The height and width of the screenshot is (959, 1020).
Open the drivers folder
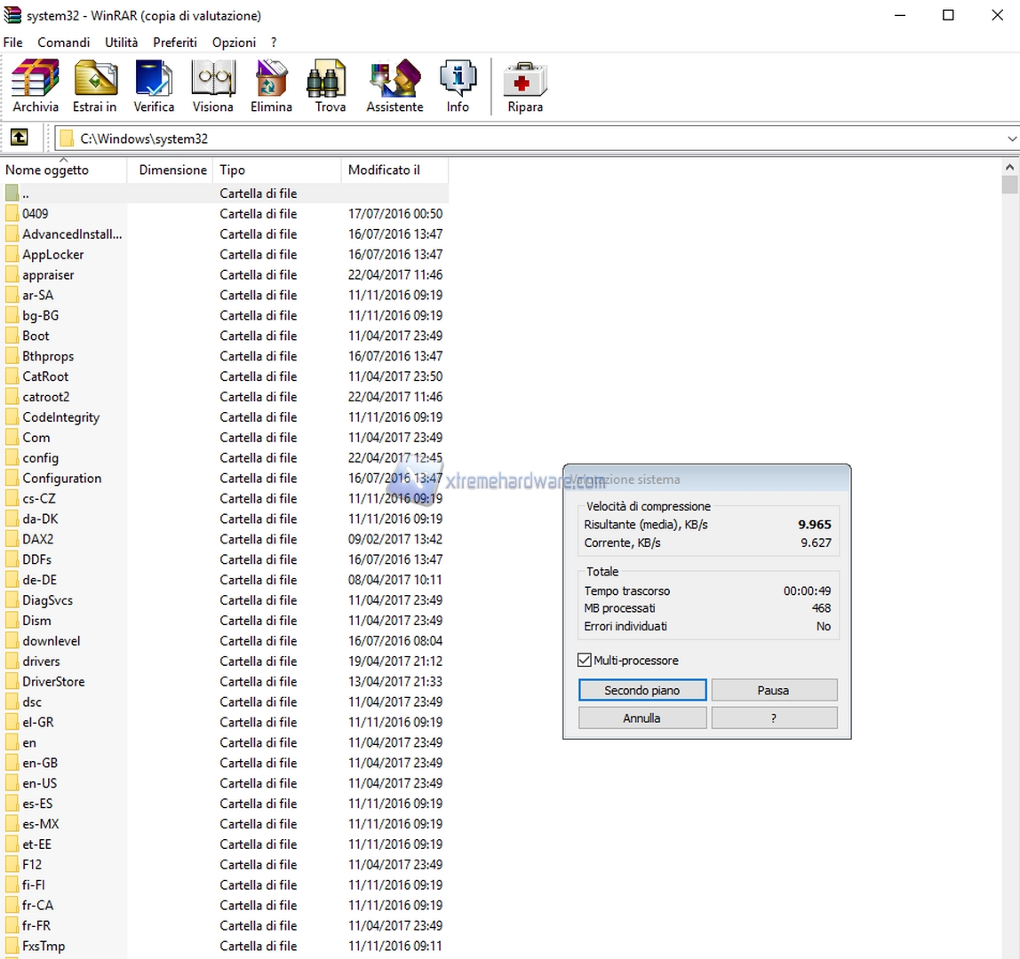pos(43,661)
